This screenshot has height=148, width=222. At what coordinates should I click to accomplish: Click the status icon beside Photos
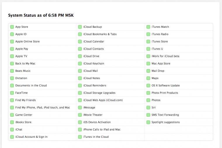tap(148, 100)
